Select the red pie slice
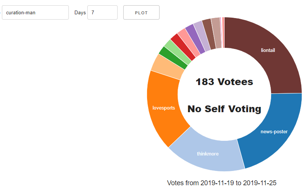 point(183,47)
